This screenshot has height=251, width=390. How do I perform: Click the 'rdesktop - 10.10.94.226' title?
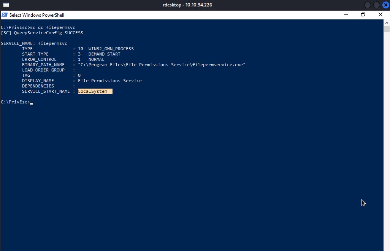point(187,5)
